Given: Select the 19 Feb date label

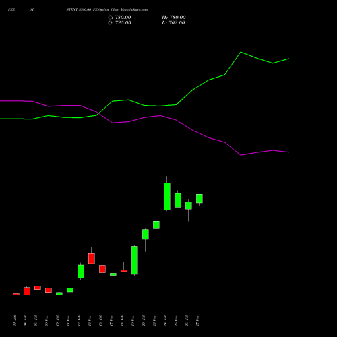Looking at the screenshot, I should [133, 321].
